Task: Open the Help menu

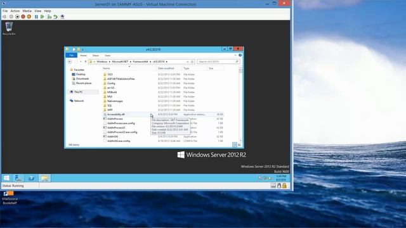Action: click(48, 11)
